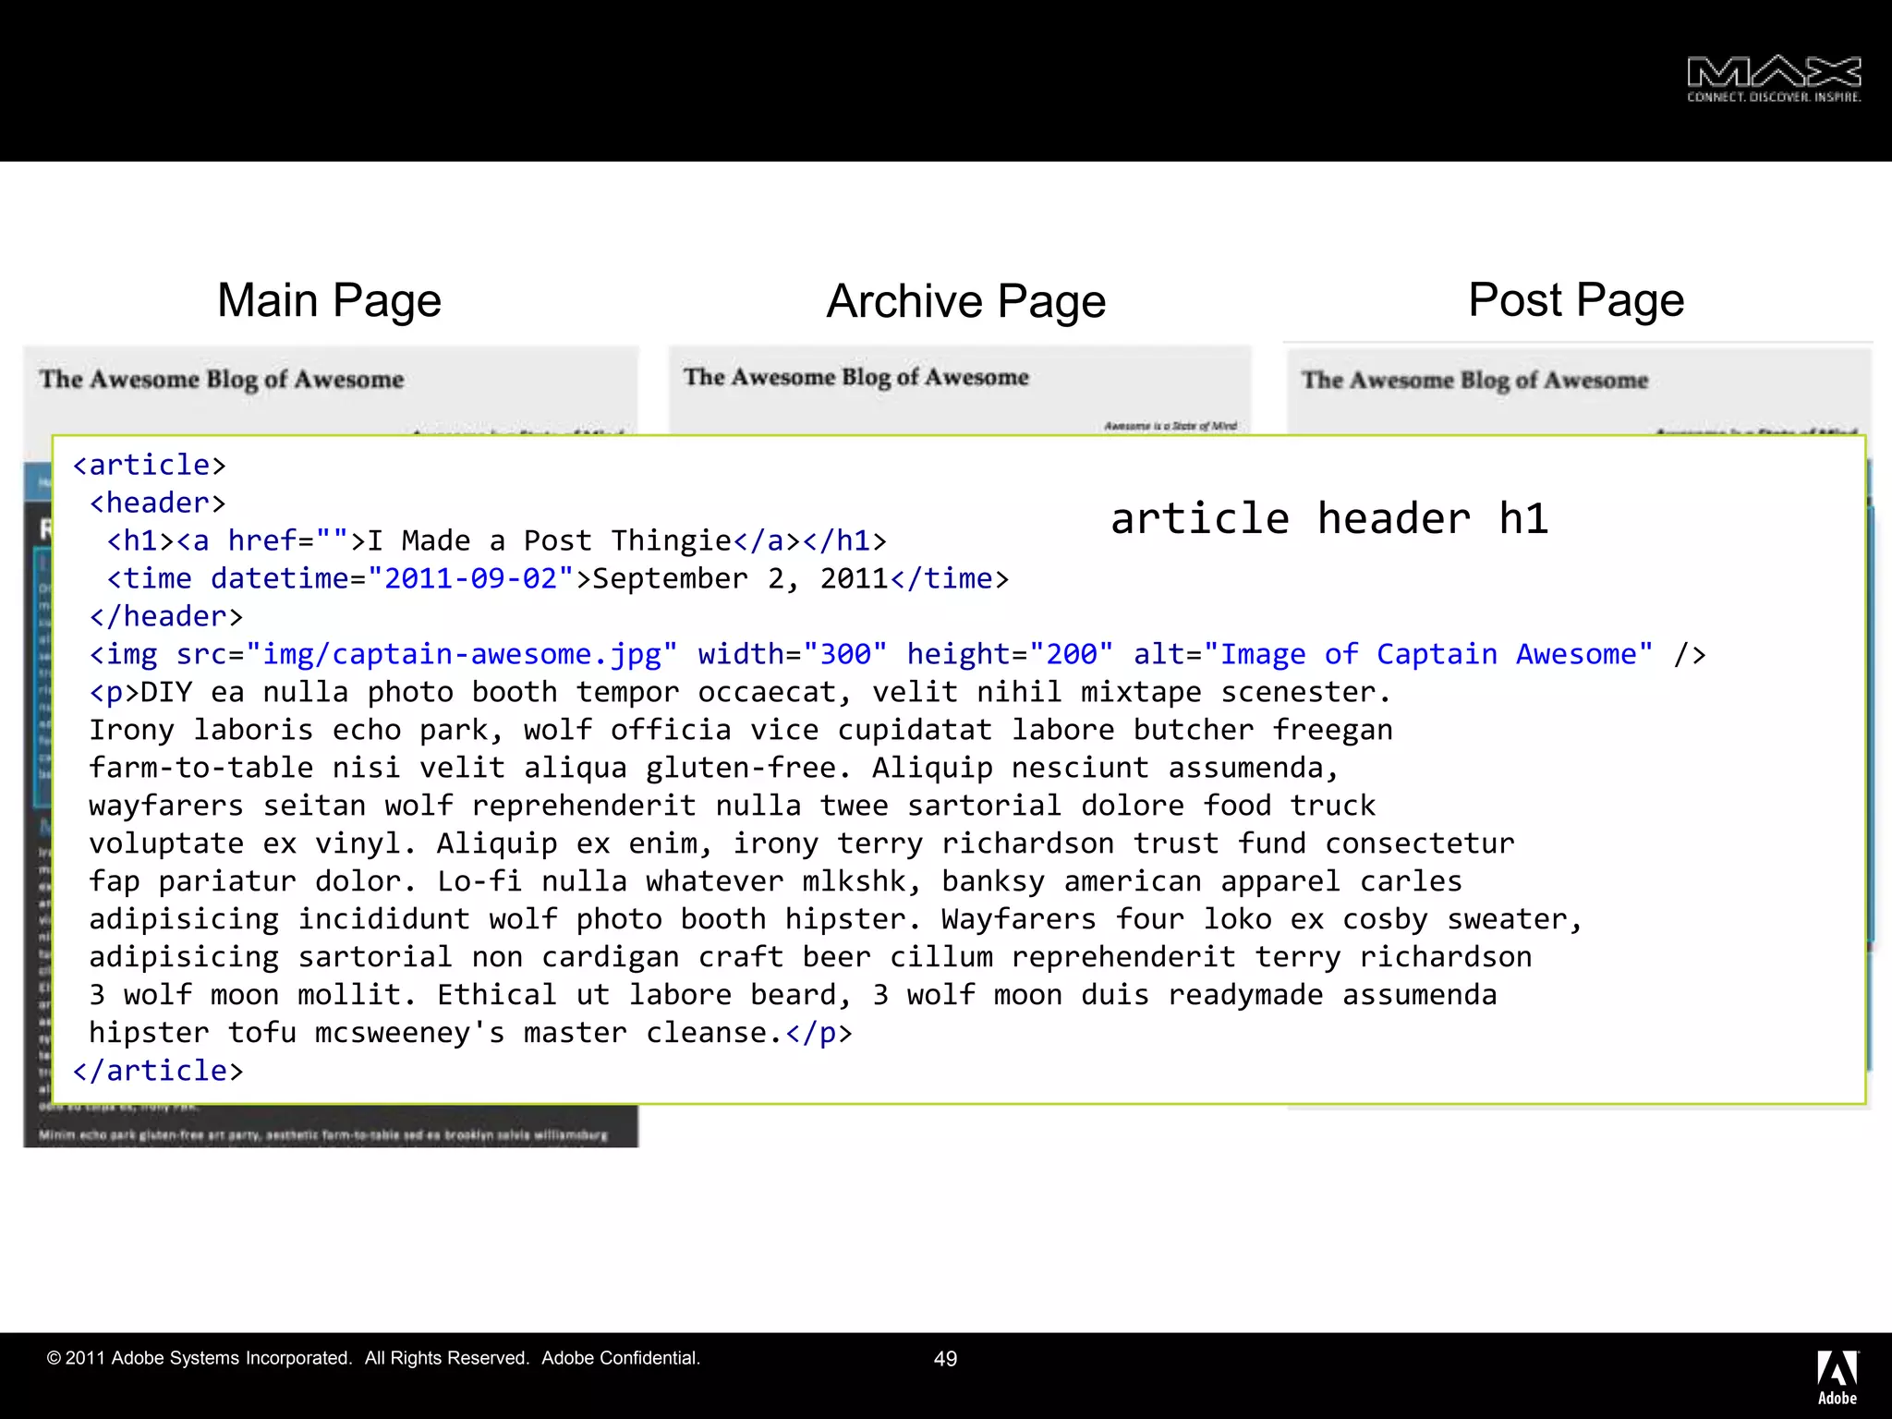Click the 'Post Page' heading
Image resolution: width=1892 pixels, height=1419 pixels.
(x=1576, y=301)
